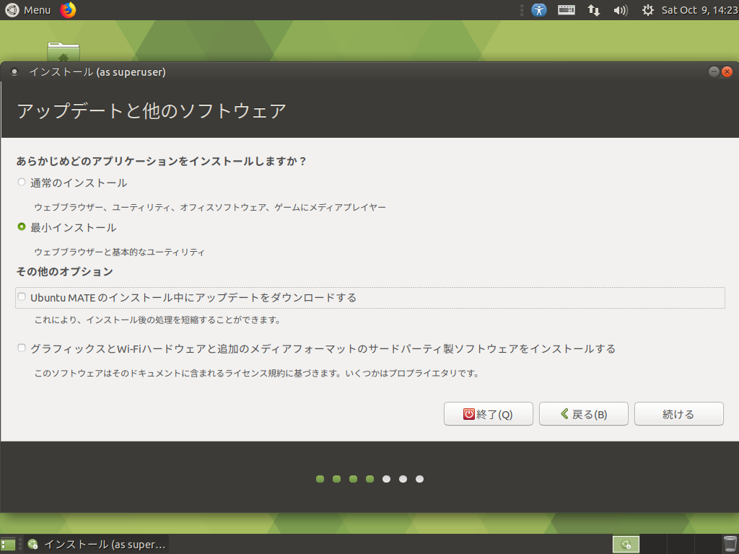Click the installer window menu dot icon

14,71
